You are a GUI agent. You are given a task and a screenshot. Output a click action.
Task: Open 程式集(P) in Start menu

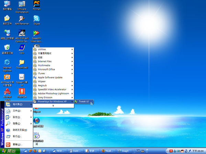click(19, 104)
